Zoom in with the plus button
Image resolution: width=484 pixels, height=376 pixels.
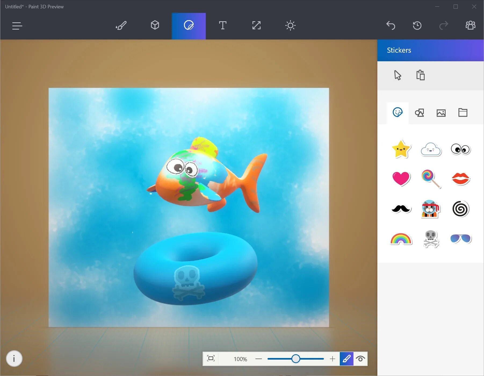point(333,359)
